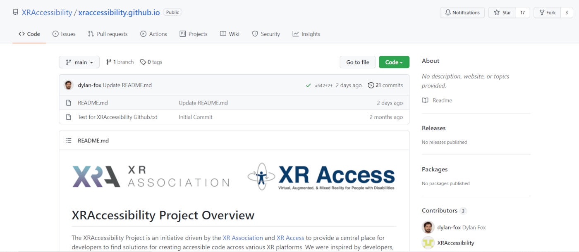Click the commit history clock icon
The height and width of the screenshot is (252, 579).
pos(371,85)
